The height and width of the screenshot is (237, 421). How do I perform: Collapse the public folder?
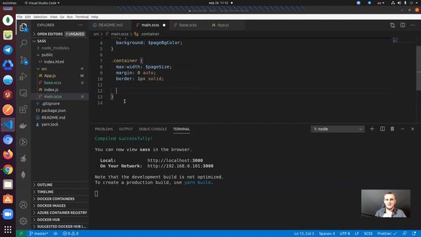click(61, 55)
